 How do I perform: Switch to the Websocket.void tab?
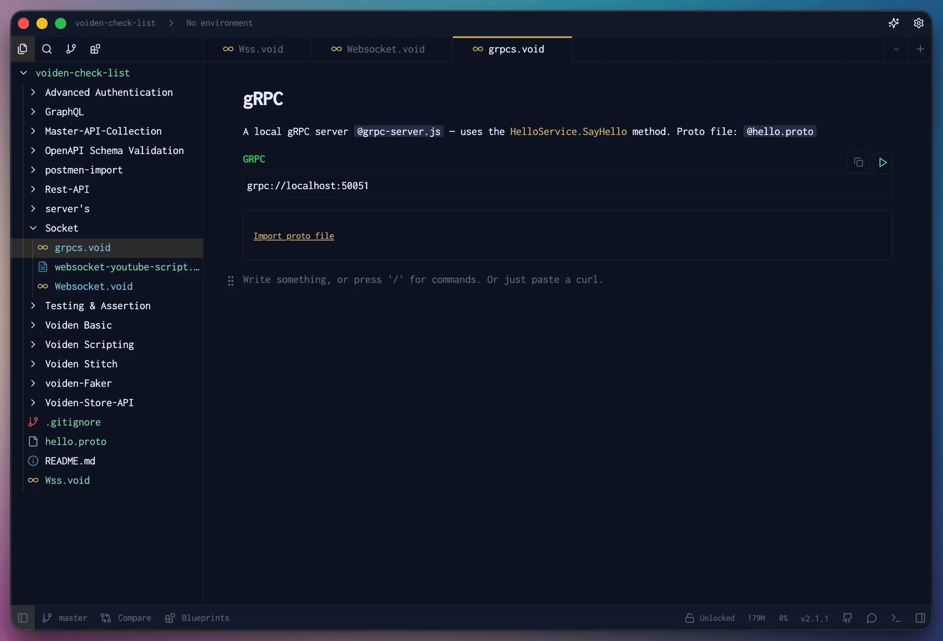pyautogui.click(x=382, y=49)
